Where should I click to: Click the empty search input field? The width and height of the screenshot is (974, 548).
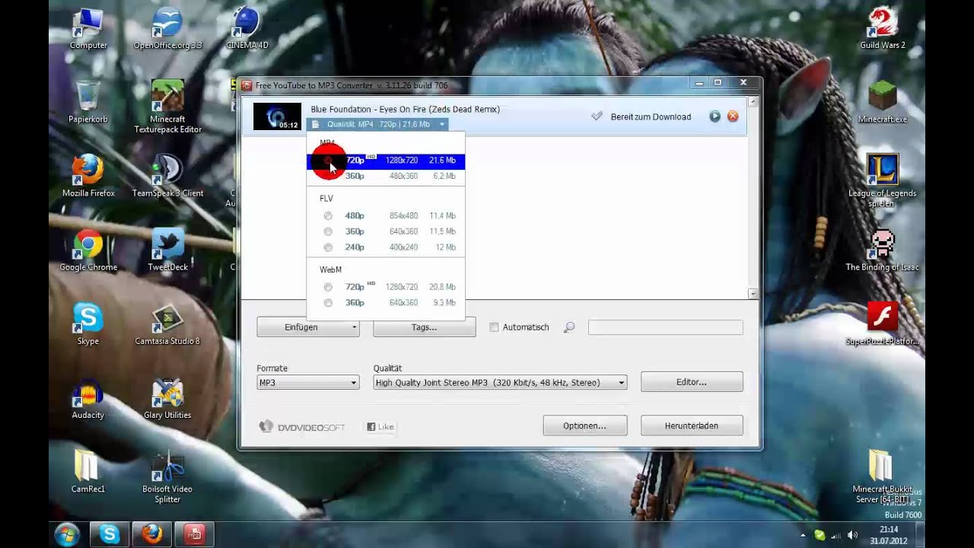tap(665, 327)
